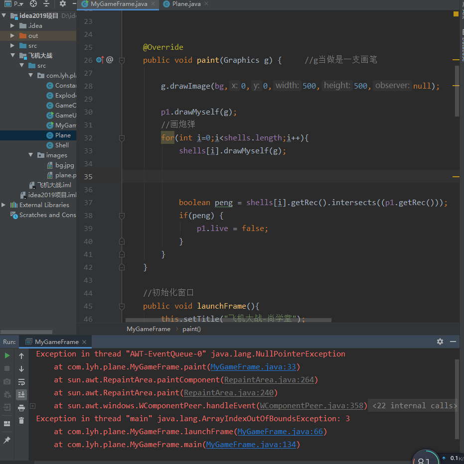Click the restore layout icon in Run panel
464x464 pixels.
7,424
